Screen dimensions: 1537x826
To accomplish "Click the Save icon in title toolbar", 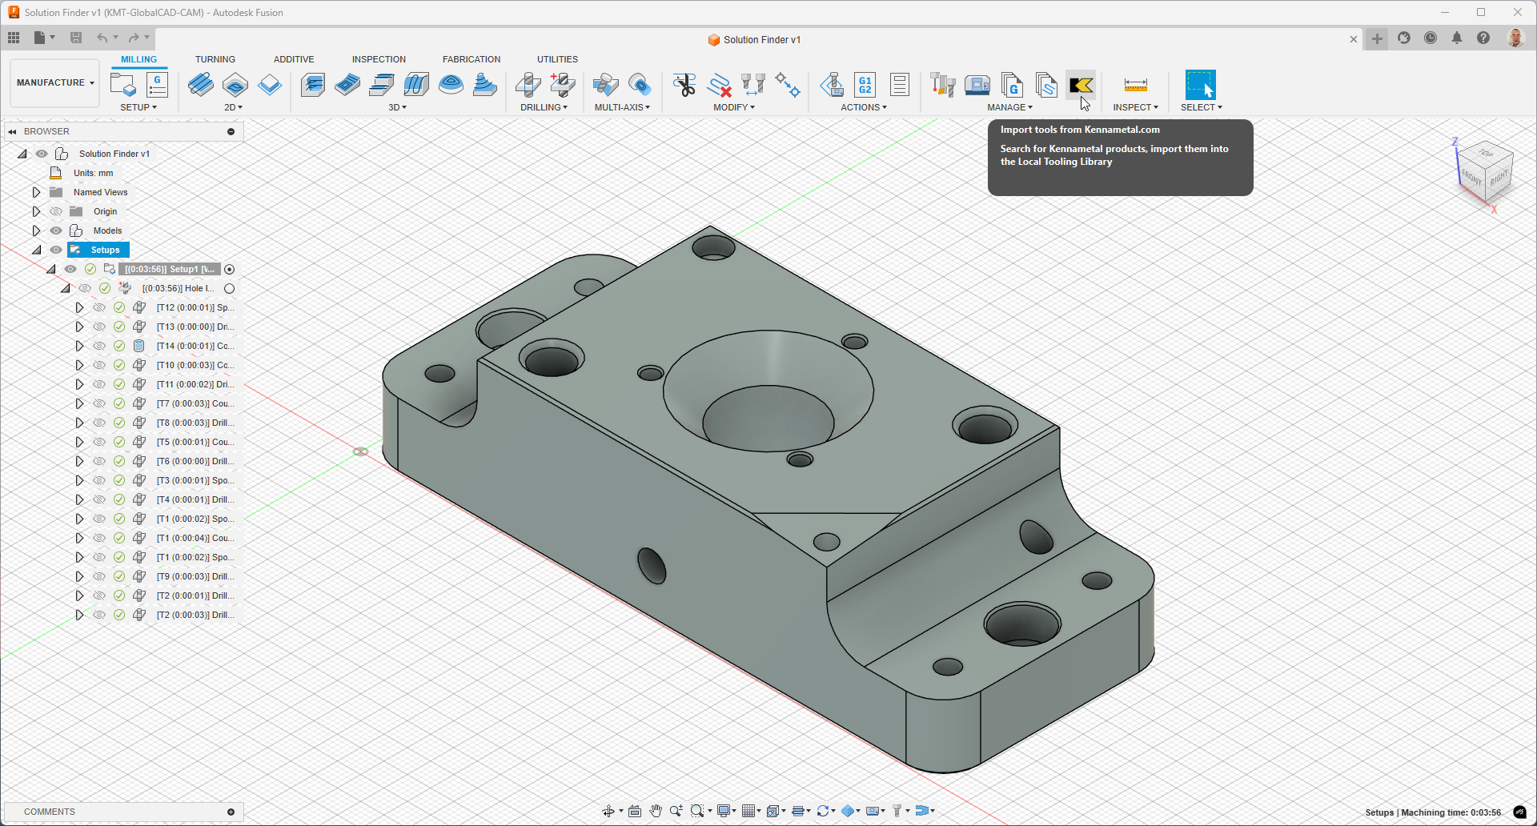I will [76, 38].
